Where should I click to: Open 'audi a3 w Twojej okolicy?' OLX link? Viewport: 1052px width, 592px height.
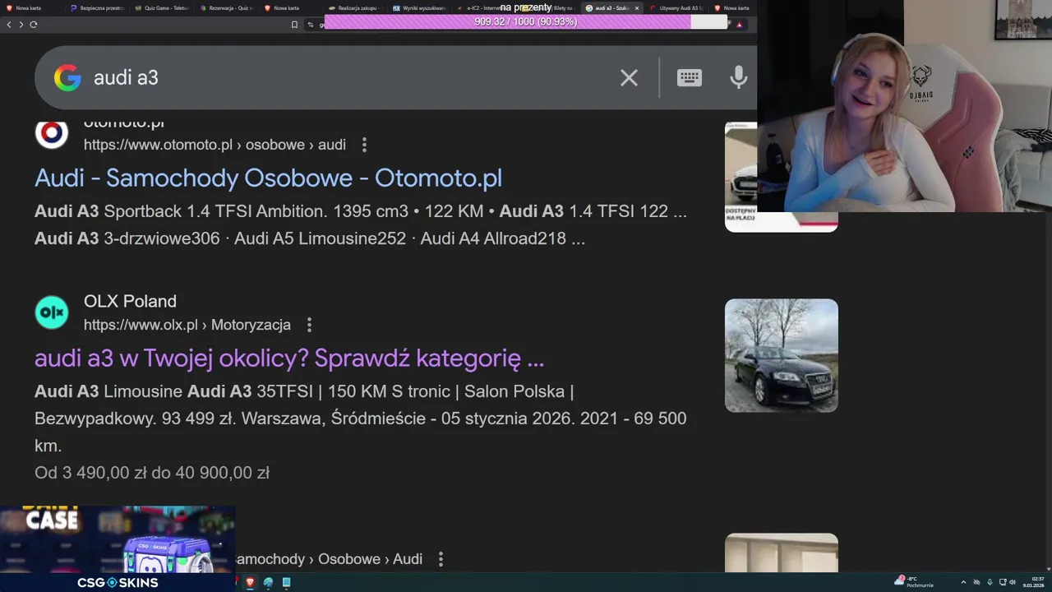click(x=289, y=358)
